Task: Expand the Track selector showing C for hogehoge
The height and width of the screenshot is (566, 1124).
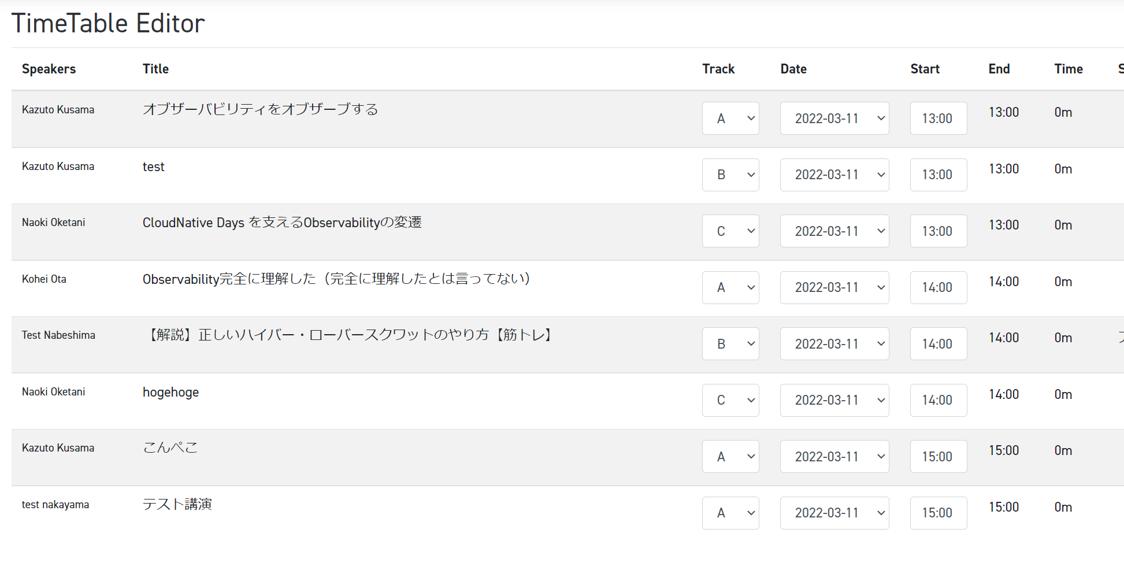Action: click(x=730, y=400)
